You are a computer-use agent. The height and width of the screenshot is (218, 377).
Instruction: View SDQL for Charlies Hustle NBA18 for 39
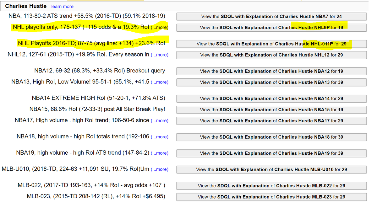coord(271,137)
